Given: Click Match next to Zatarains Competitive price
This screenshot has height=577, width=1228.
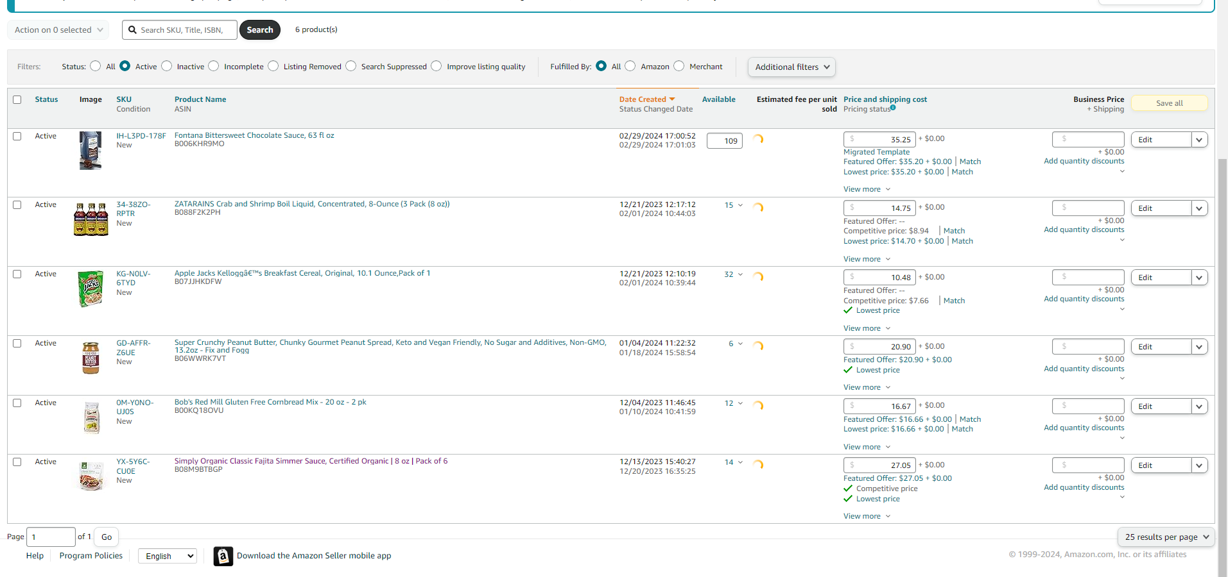Looking at the screenshot, I should point(954,231).
